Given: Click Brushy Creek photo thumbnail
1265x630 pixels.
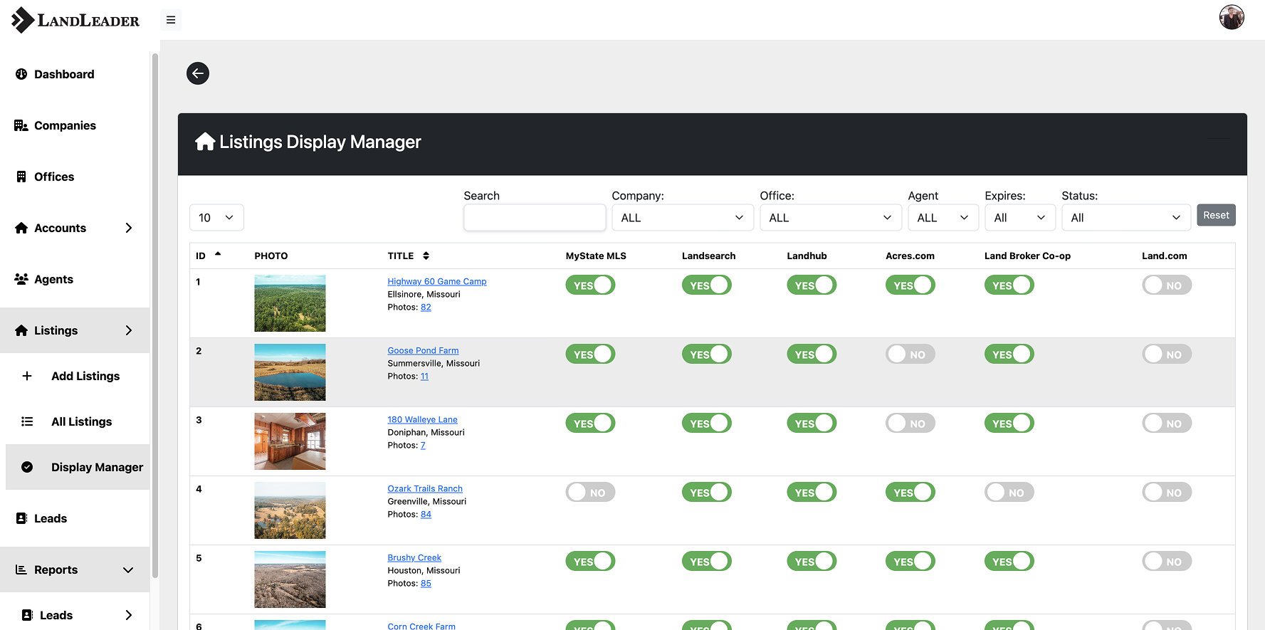Looking at the screenshot, I should click(x=290, y=579).
